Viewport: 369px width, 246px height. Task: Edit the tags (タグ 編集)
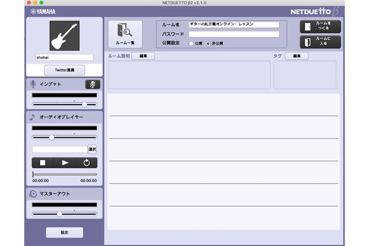click(297, 56)
